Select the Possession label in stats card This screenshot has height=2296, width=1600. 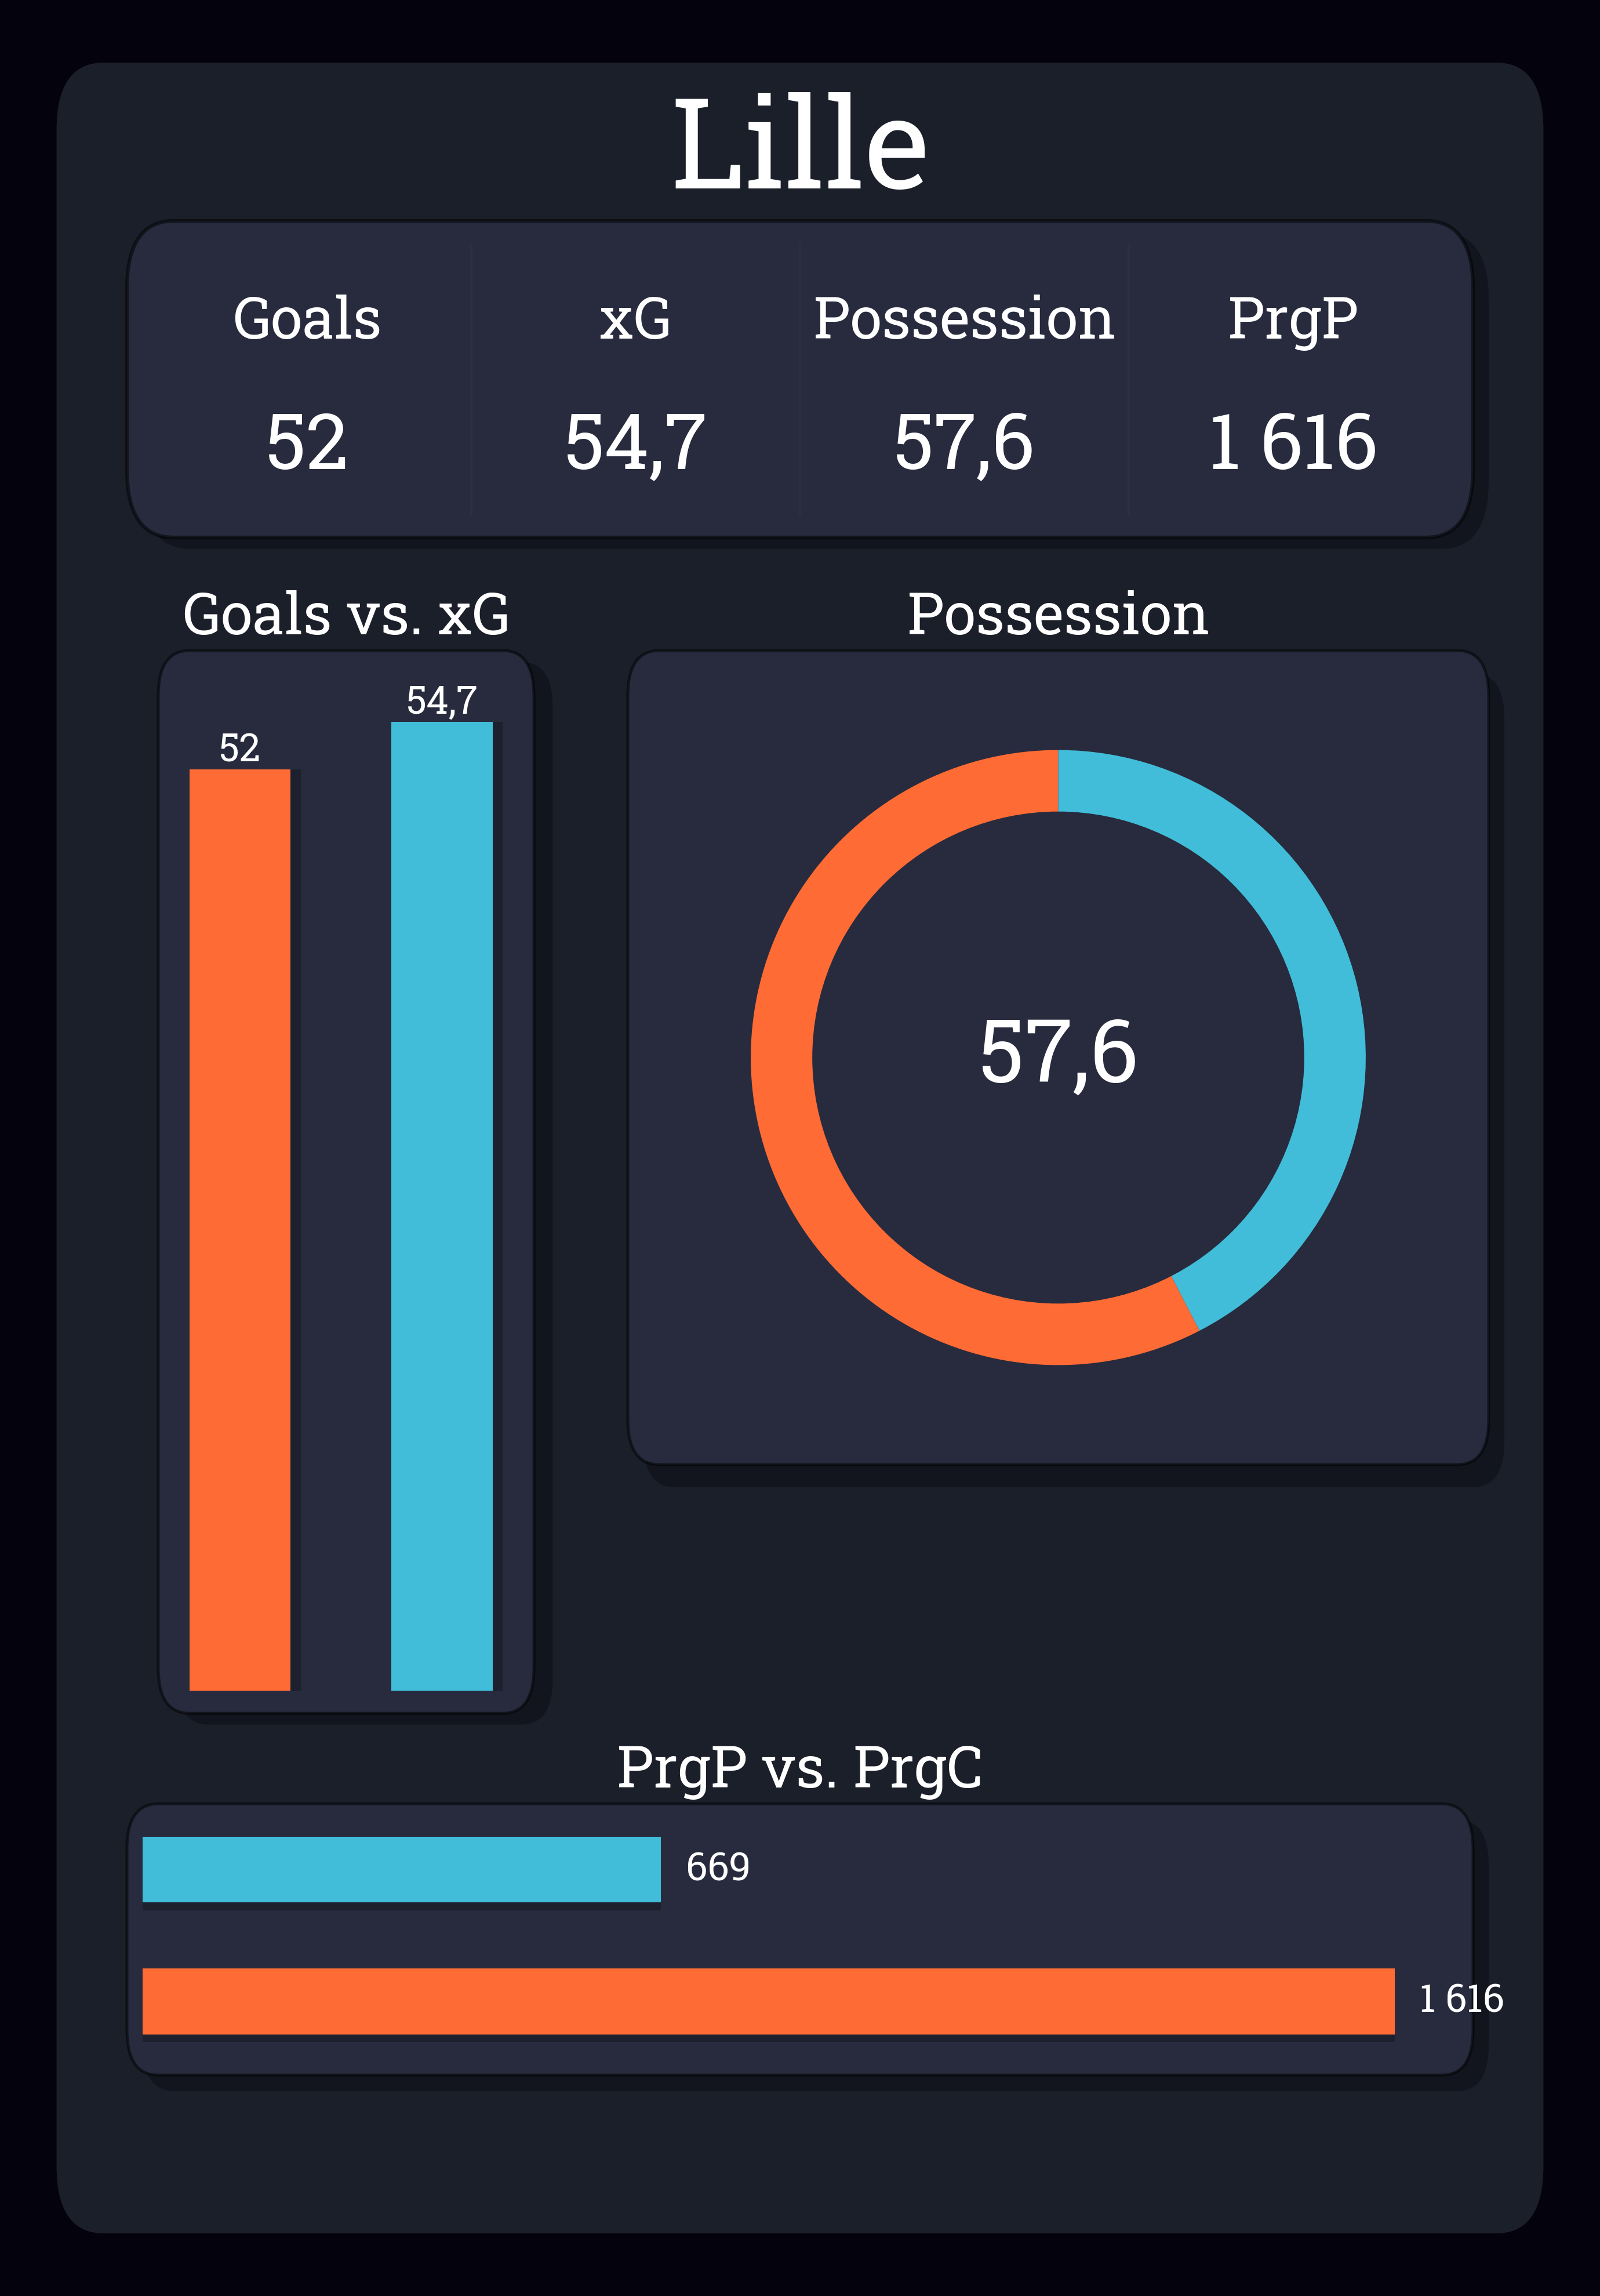click(x=963, y=319)
